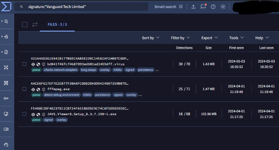279x150 pixels.
Task: Click the Last seen column header
Action: [x=266, y=48]
